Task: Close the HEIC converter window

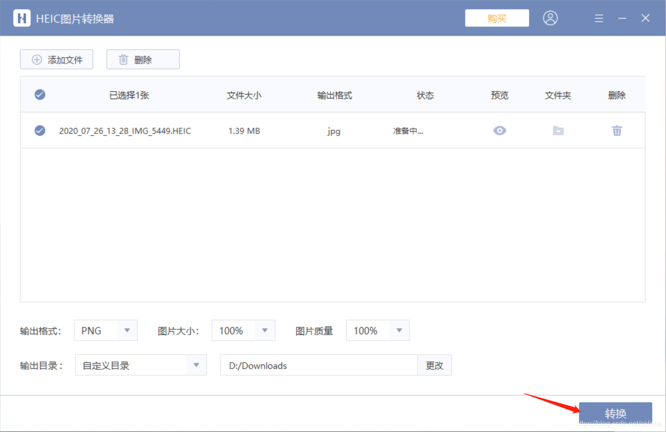Action: coord(646,18)
